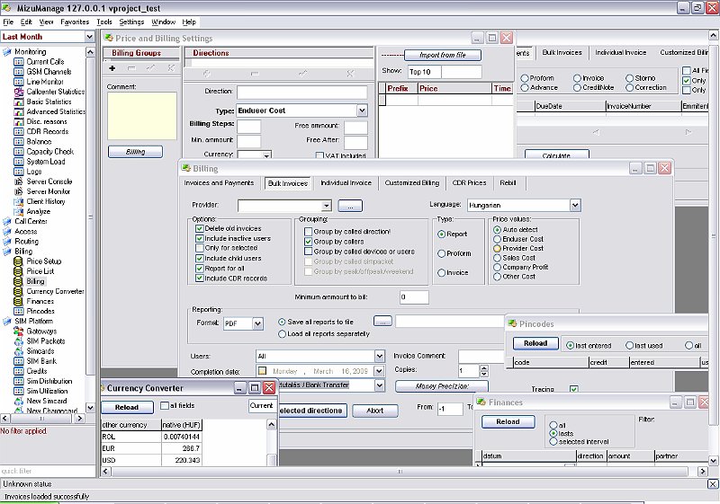
Task: Uncheck Delete old invoices option
Action: 199,228
